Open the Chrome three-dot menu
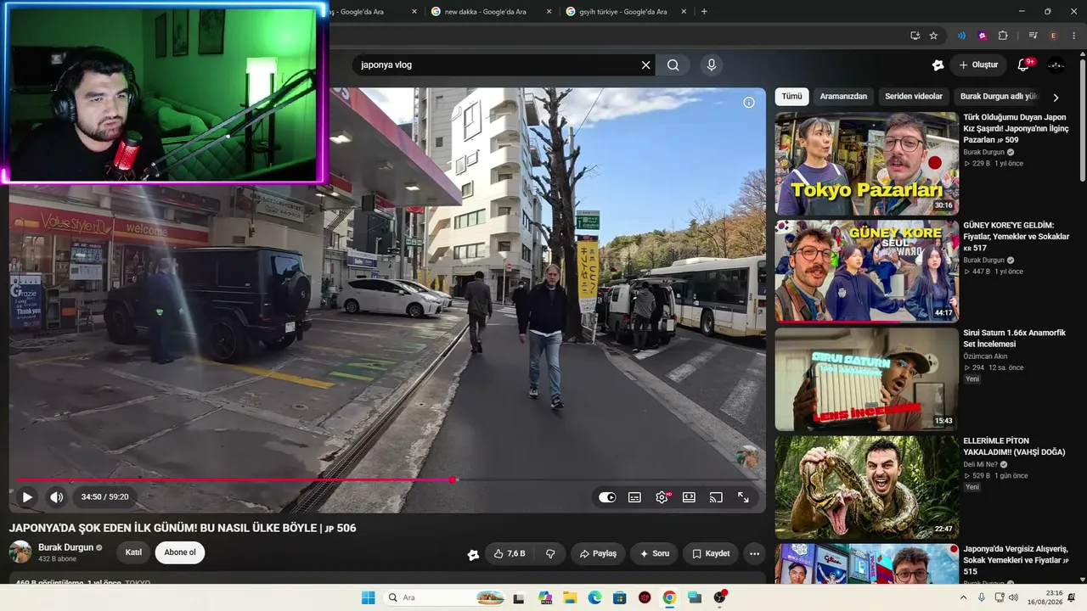 (x=1073, y=36)
